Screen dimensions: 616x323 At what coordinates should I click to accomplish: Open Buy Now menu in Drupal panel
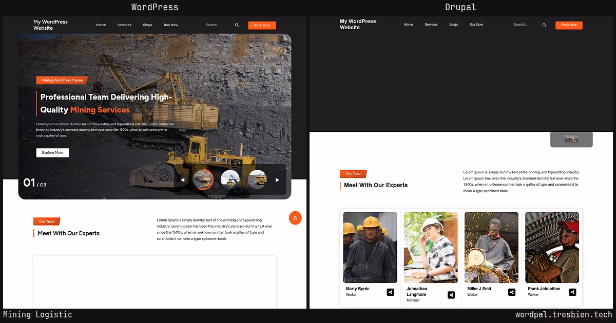476,25
